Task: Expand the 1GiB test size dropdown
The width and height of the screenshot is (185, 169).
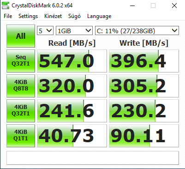Action: [74, 30]
